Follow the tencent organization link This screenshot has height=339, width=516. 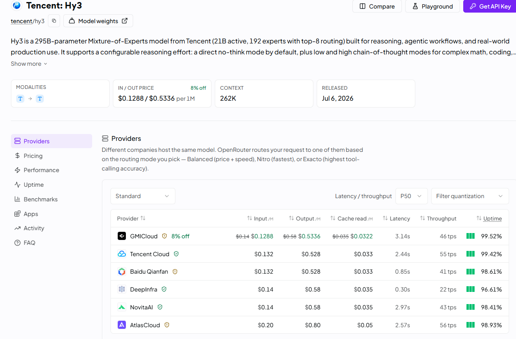coord(22,21)
